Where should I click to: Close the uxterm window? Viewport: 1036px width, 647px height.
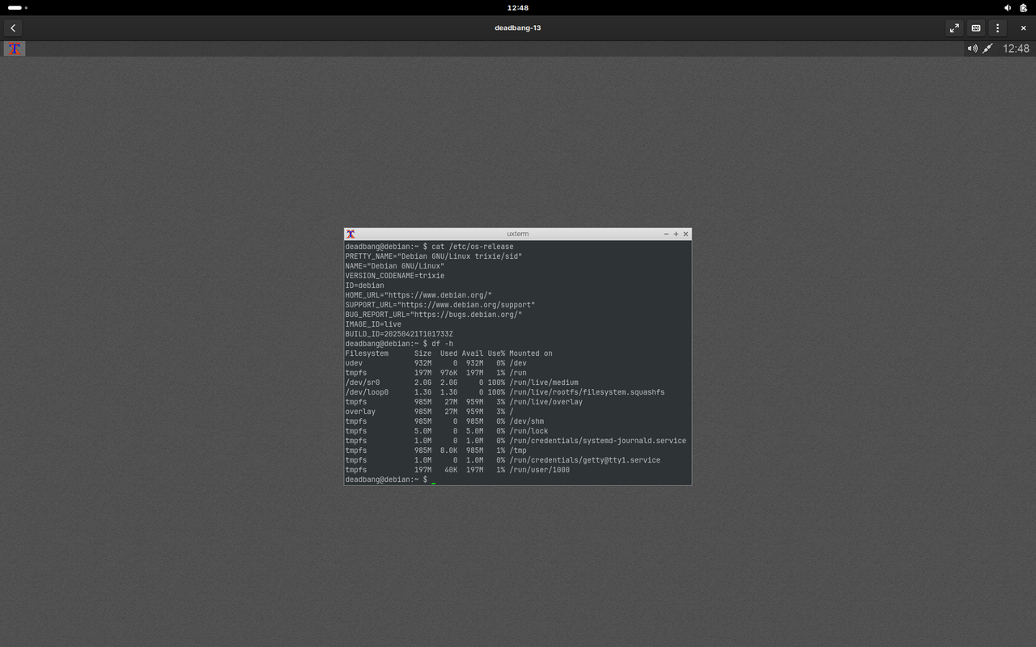pos(686,234)
